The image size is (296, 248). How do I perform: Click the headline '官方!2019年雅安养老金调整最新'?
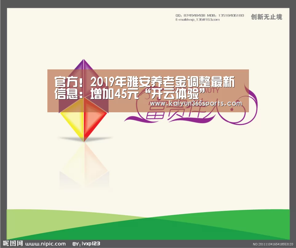[x=144, y=82]
